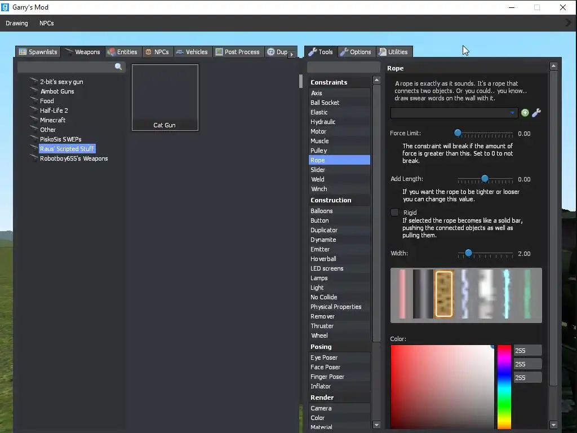Open the rope presets dropdown
This screenshot has height=433, width=577.
(x=454, y=113)
